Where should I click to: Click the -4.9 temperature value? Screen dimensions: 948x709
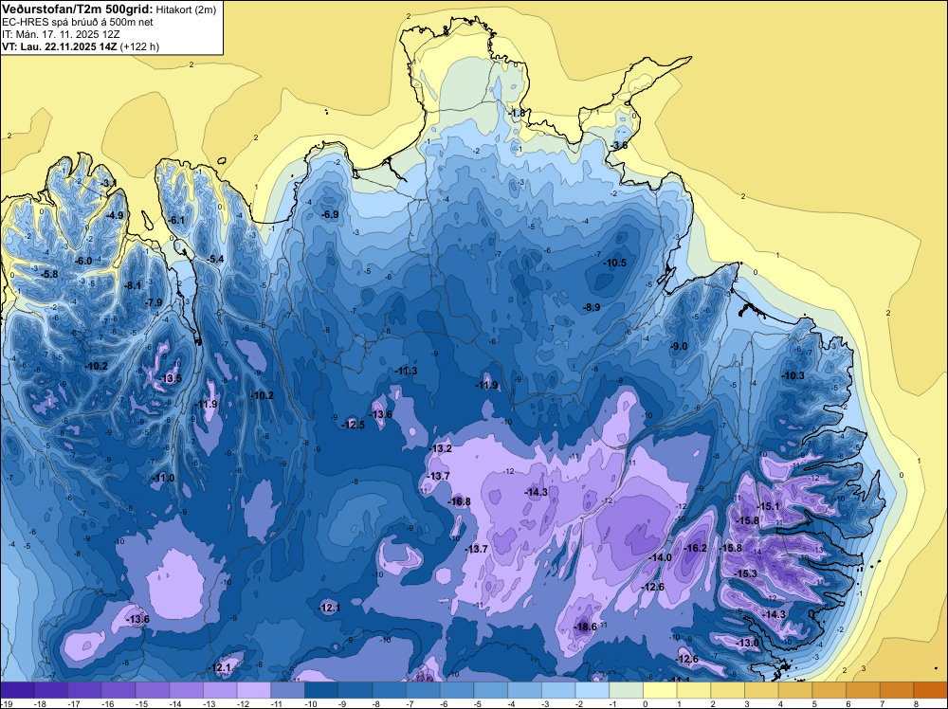click(x=115, y=215)
